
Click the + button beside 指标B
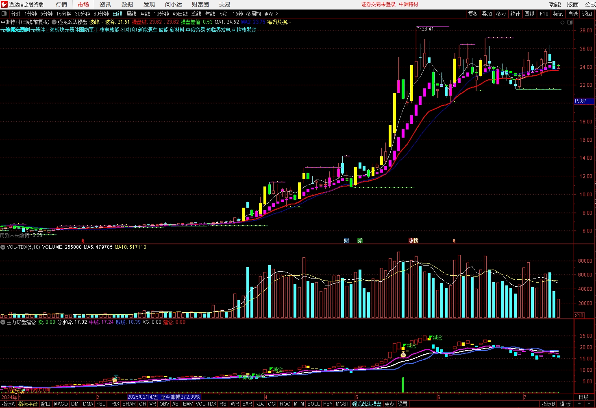[579, 404]
